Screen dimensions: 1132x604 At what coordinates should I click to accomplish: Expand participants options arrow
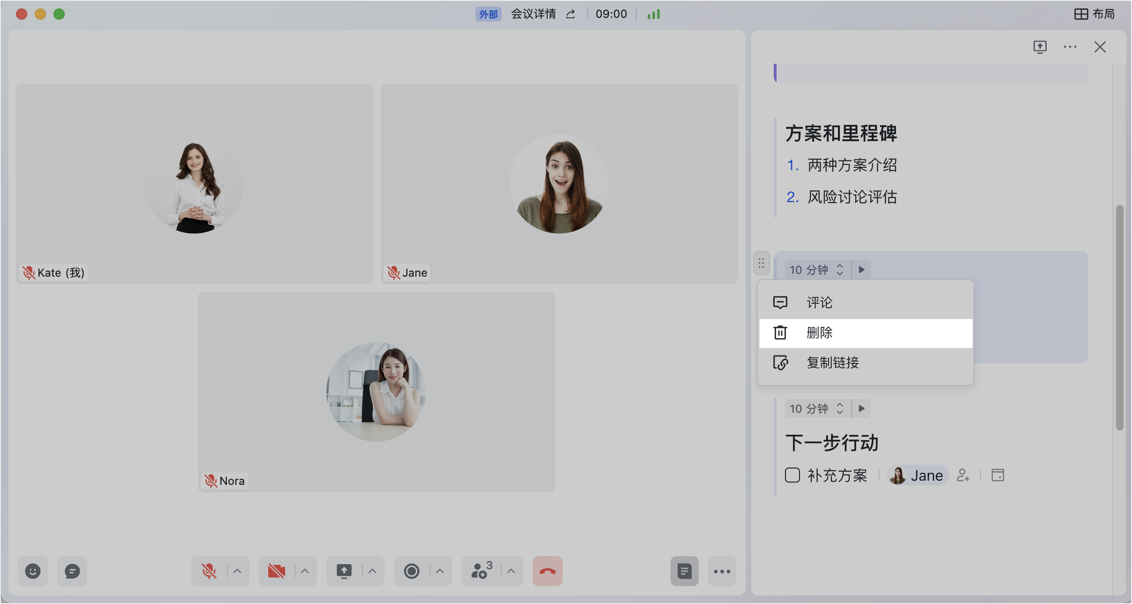pos(511,571)
